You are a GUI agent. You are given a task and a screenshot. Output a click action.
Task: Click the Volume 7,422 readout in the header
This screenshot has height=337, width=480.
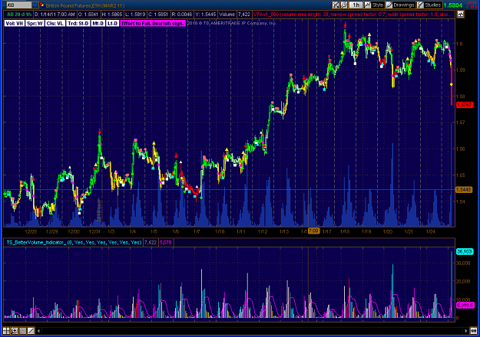(x=235, y=15)
